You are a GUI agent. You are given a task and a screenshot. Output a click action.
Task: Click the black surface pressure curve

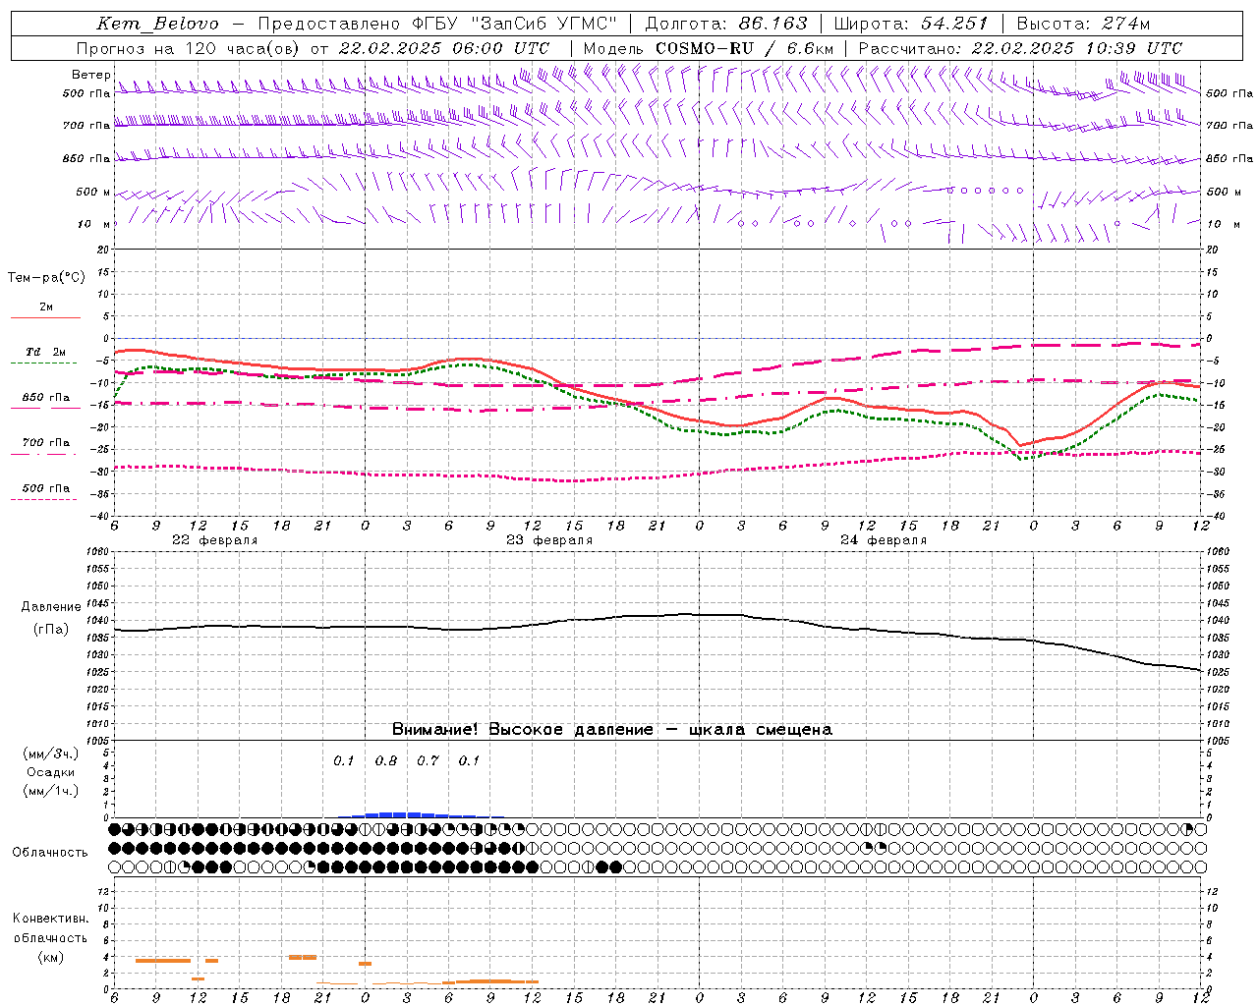pos(658,616)
